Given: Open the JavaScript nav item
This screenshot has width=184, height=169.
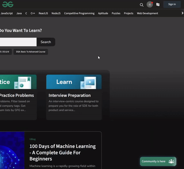Looking at the screenshot, I should click(x=6, y=13).
